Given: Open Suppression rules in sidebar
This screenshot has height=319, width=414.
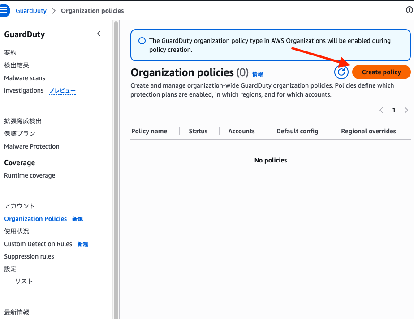Looking at the screenshot, I should 29,256.
